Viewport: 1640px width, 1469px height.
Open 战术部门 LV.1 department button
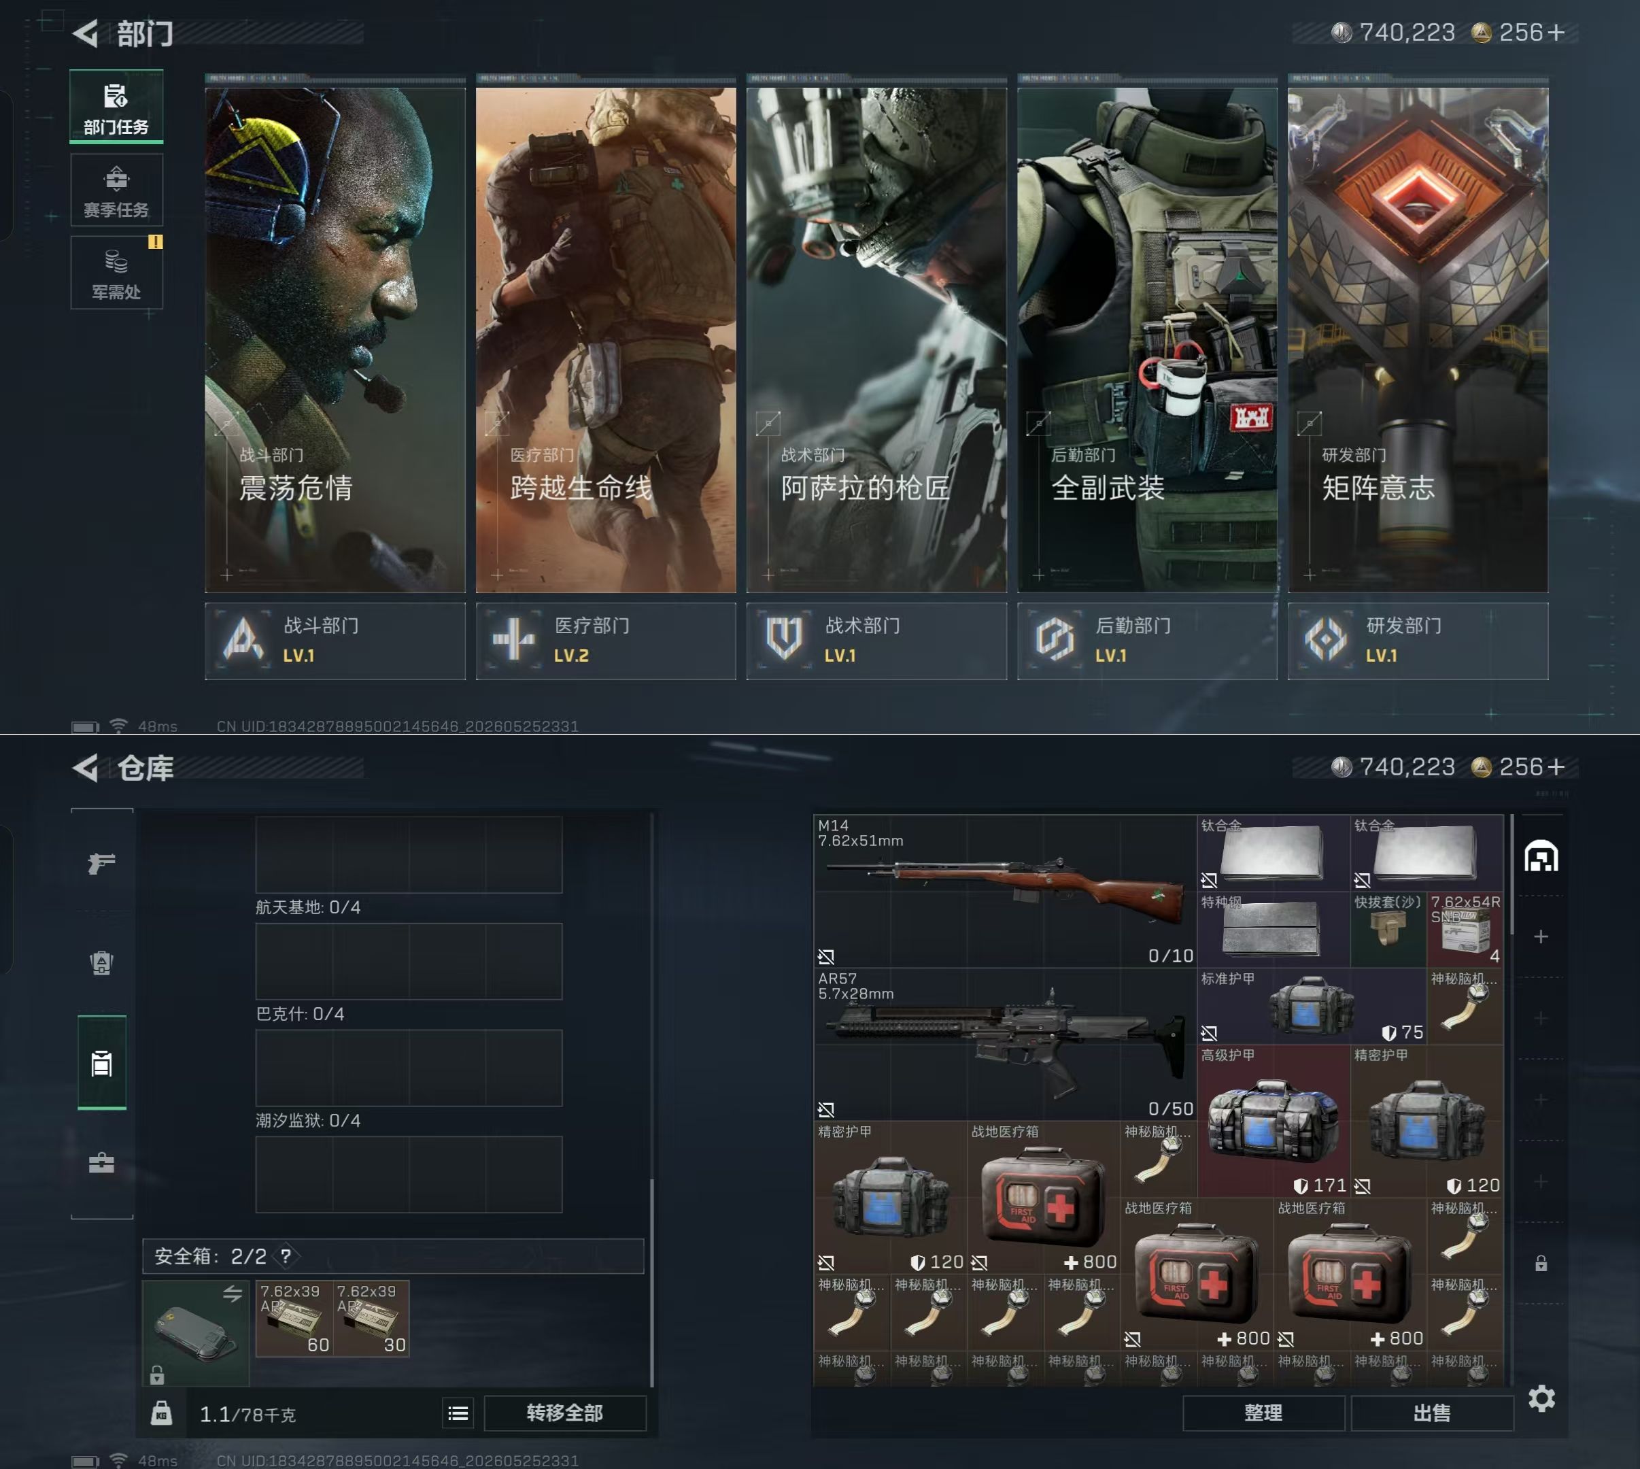click(876, 641)
